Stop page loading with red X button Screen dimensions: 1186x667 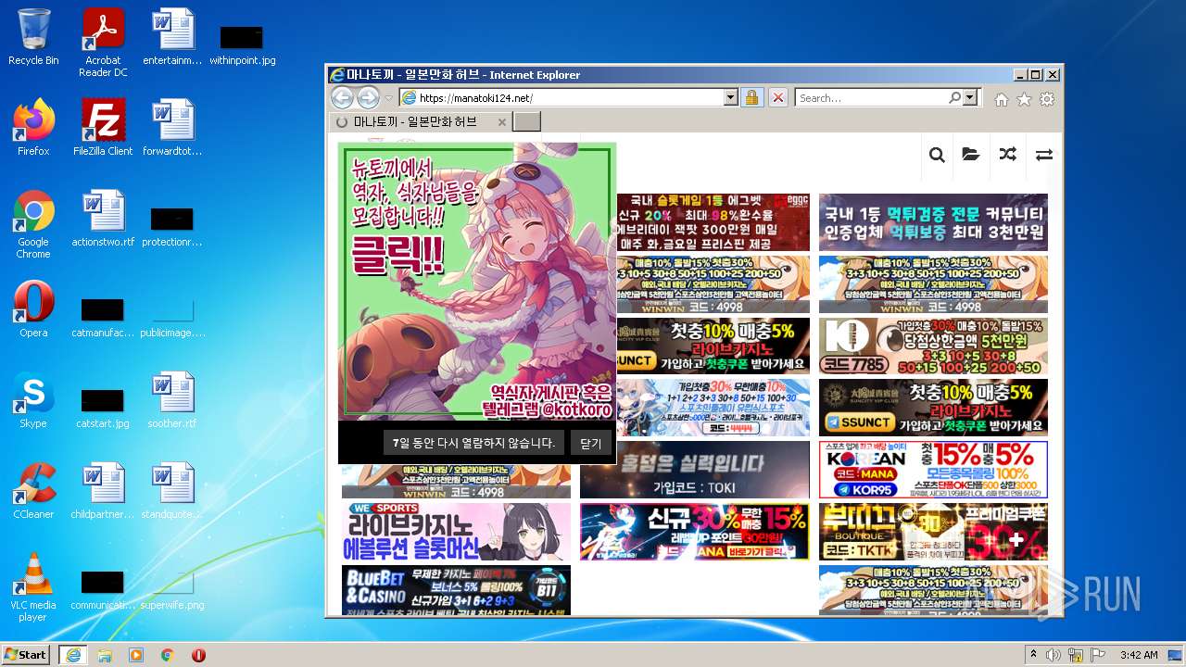(778, 97)
